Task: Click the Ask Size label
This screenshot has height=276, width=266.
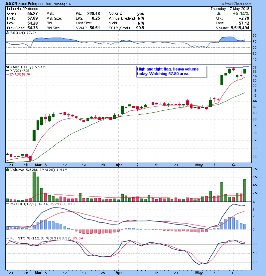Action: click(x=54, y=18)
